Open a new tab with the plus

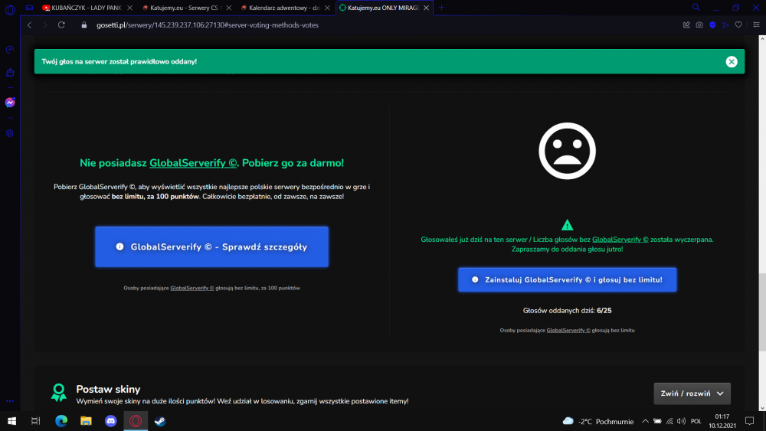(441, 8)
